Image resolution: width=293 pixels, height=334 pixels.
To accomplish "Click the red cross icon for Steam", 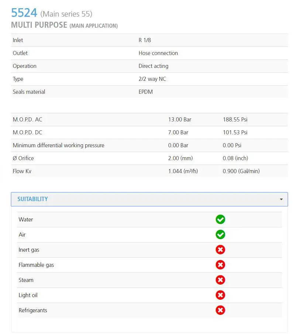I will [220, 280].
